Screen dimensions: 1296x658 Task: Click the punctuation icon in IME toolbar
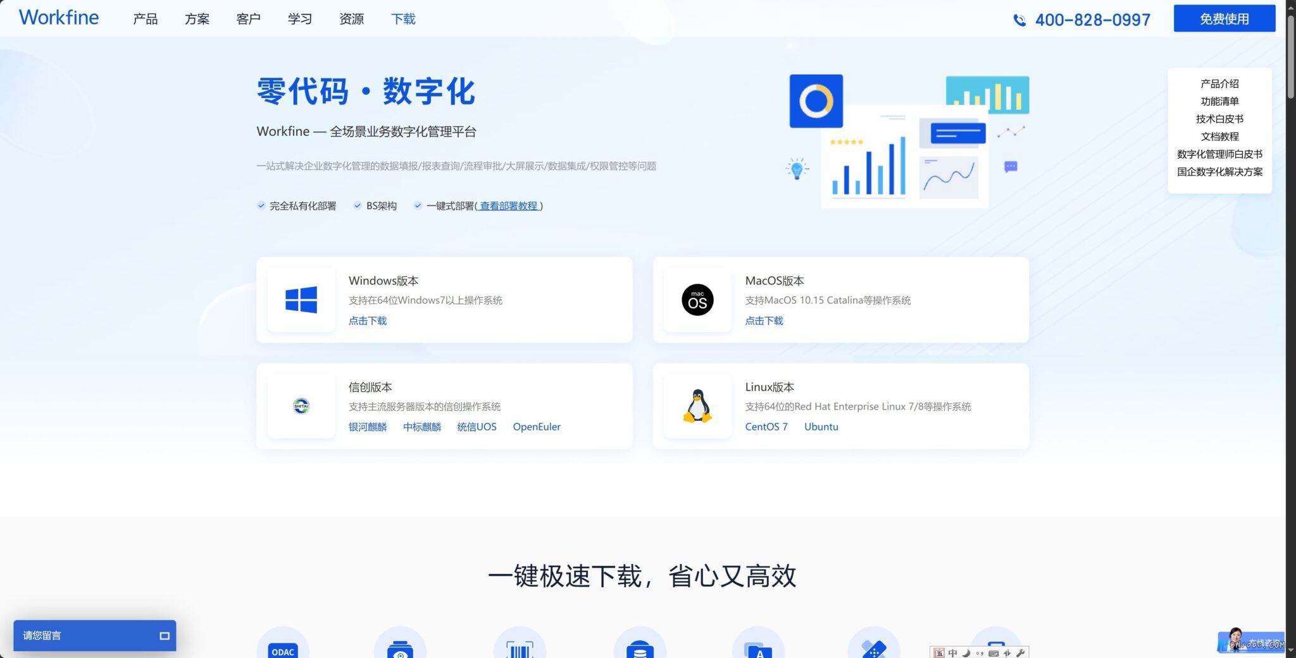click(x=980, y=653)
